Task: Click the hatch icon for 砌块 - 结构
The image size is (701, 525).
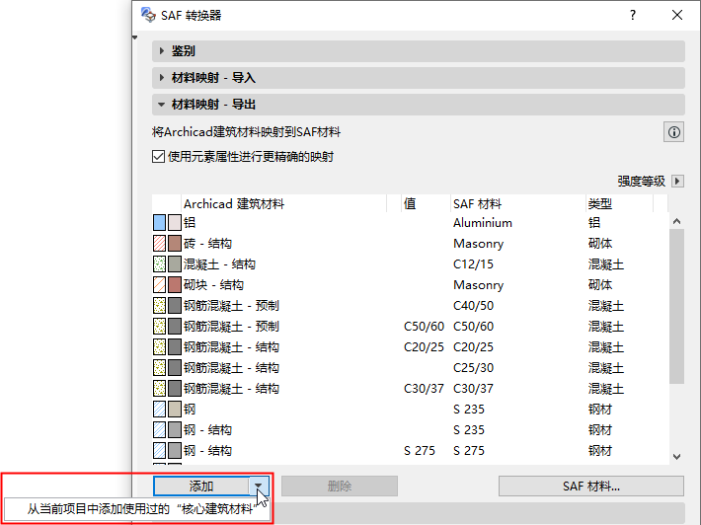Action: coord(159,284)
